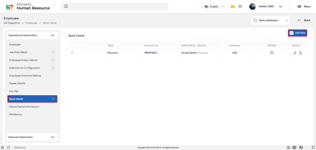Screen dimensions: 316x150
Task: Click the account number 989493843
Action: pos(151,53)
